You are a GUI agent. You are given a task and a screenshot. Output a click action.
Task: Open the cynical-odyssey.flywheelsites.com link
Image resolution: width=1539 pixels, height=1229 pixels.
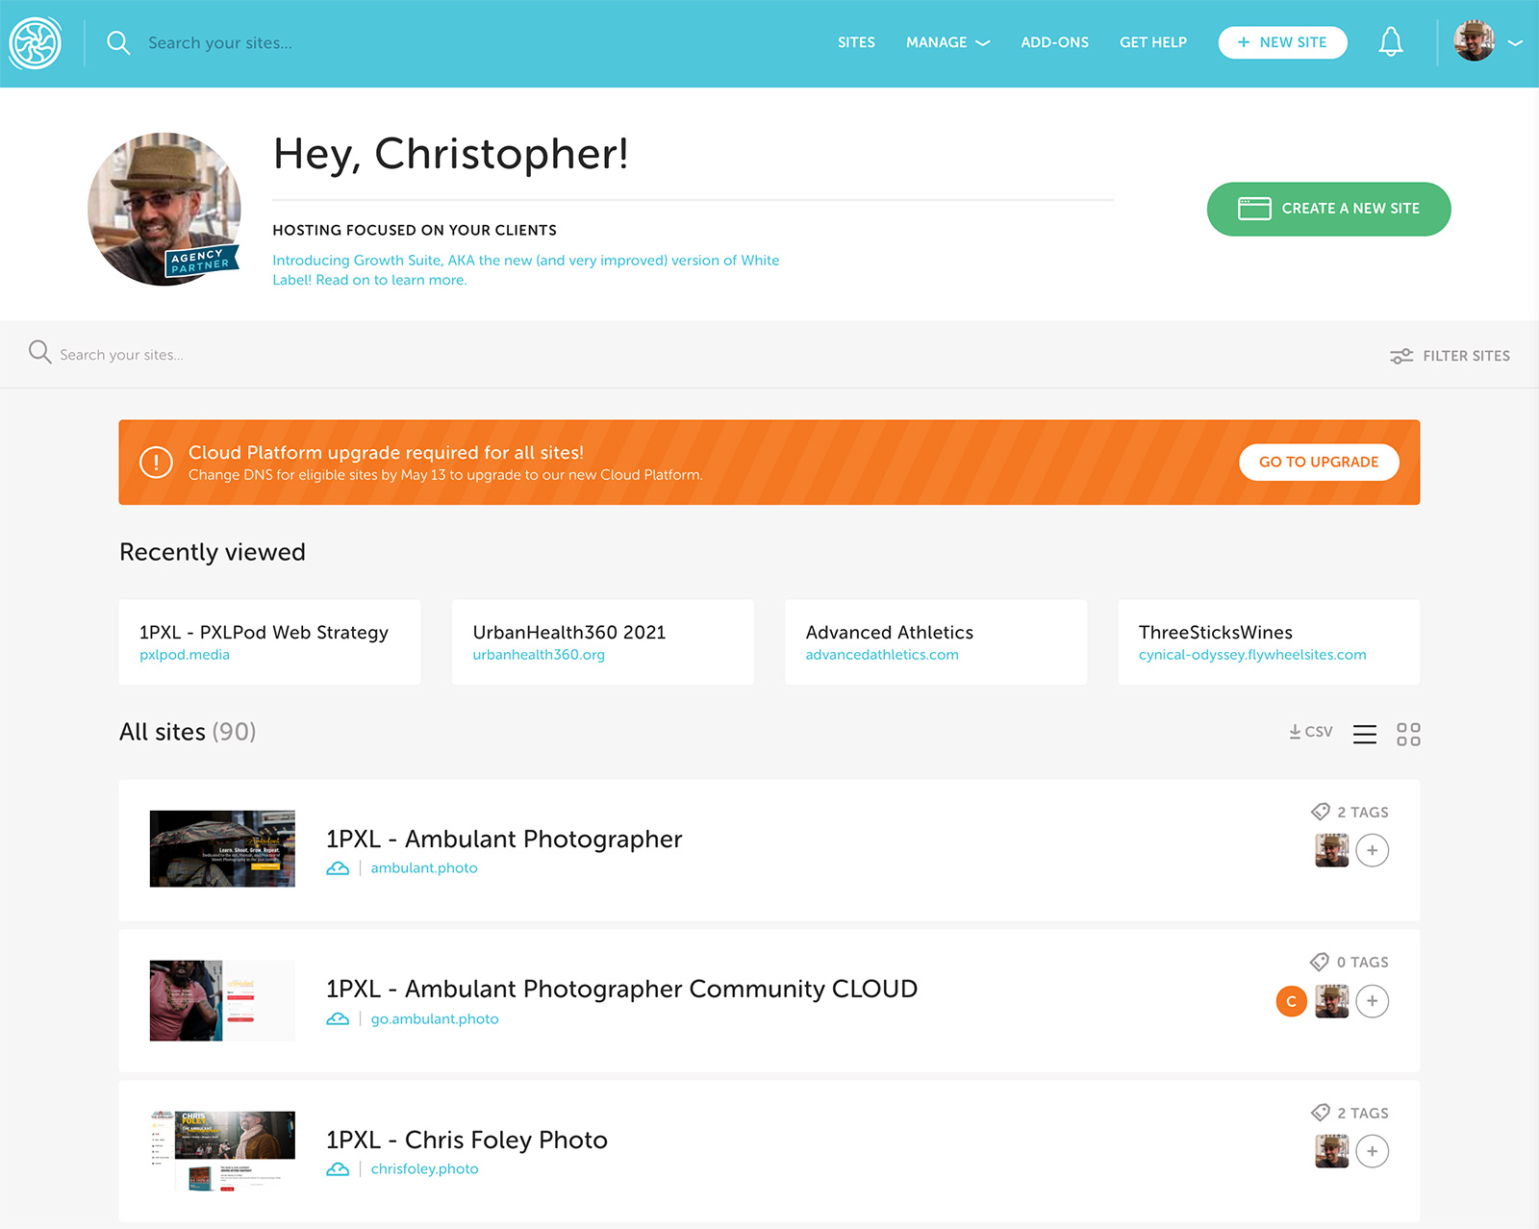[x=1252, y=655]
